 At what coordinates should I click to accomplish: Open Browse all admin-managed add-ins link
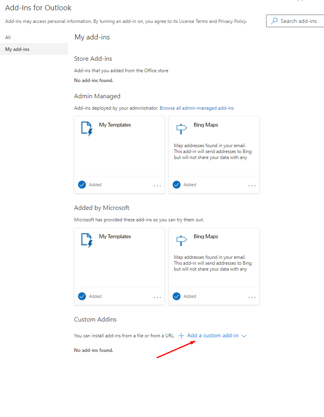coord(197,108)
